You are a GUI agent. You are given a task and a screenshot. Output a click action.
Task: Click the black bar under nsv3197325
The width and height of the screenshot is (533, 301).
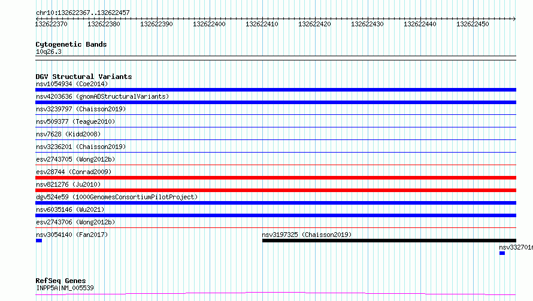click(389, 241)
